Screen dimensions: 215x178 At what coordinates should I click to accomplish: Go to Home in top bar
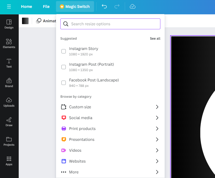[26, 7]
